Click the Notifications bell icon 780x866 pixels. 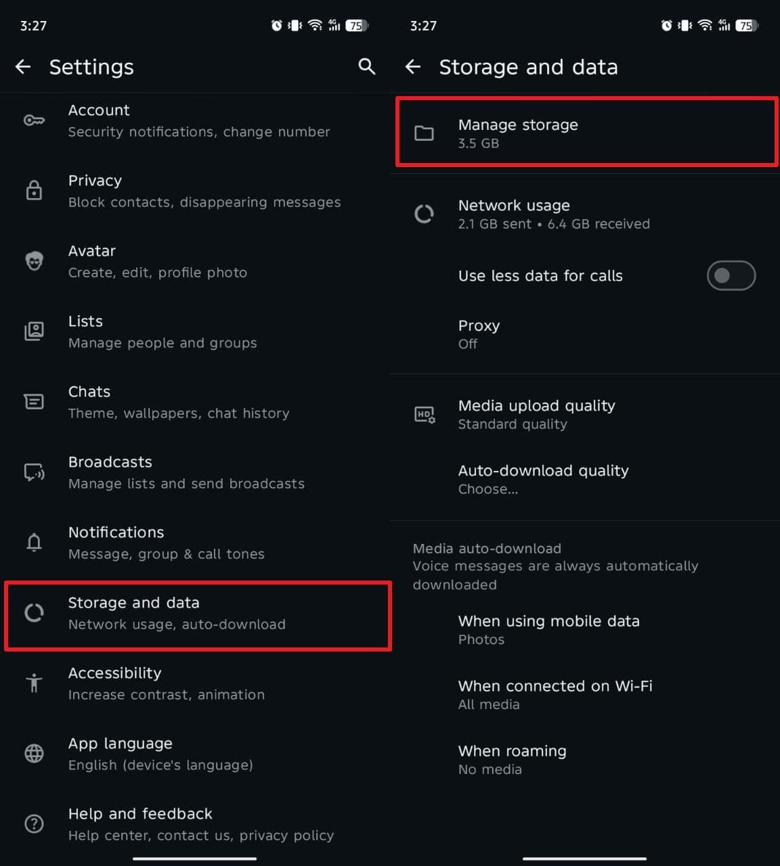(x=34, y=542)
